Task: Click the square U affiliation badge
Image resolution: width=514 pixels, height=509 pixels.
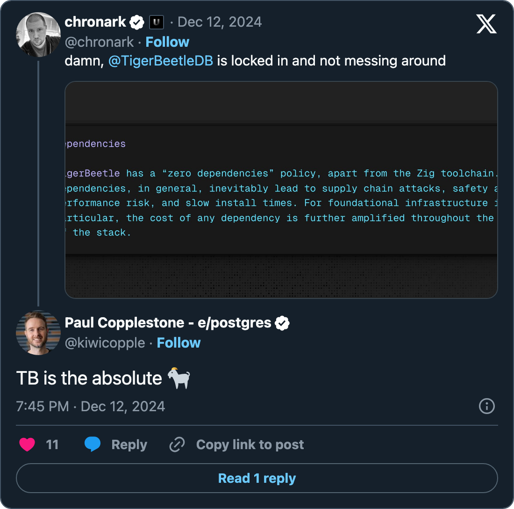Action: (x=156, y=22)
